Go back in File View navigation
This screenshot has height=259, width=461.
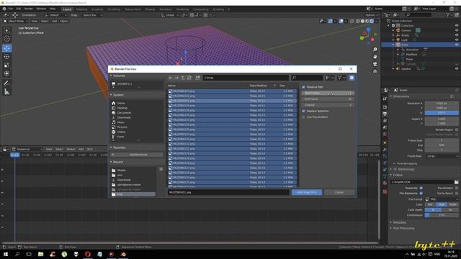(171, 78)
